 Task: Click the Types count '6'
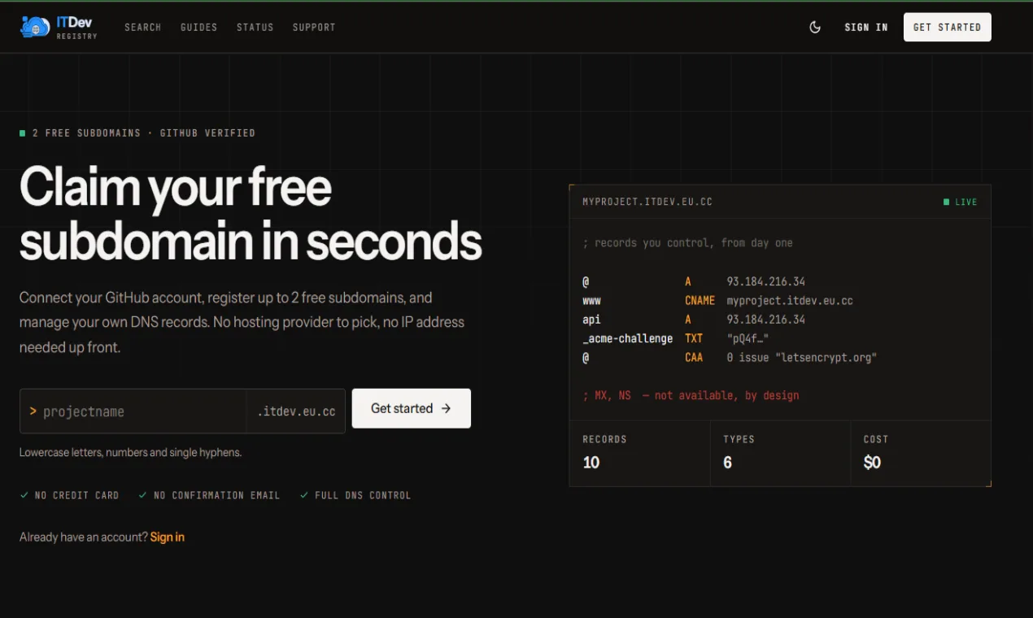tap(727, 463)
